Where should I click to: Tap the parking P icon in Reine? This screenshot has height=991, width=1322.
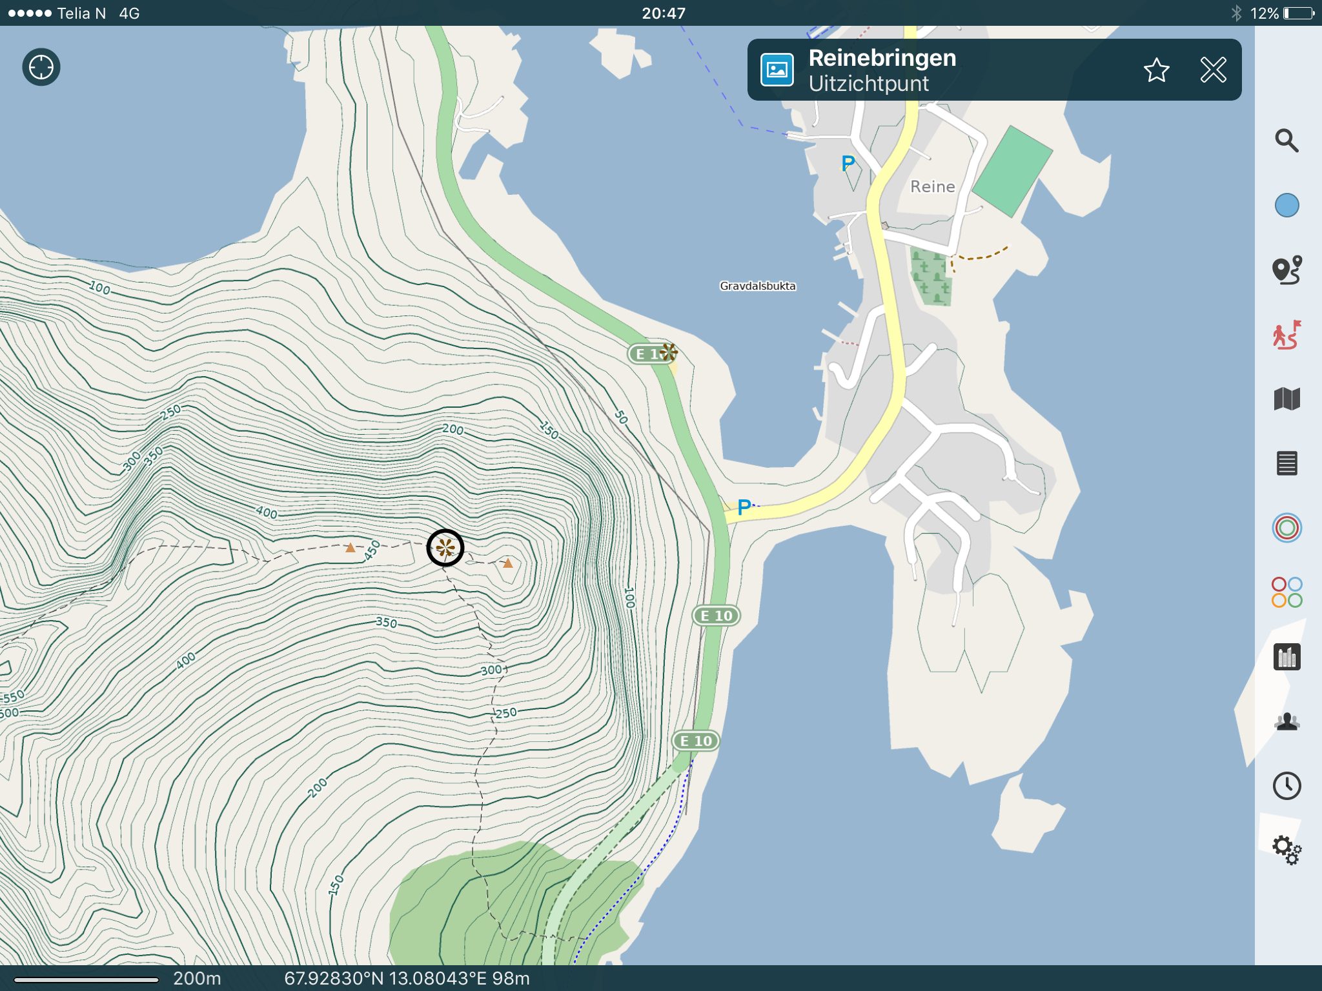pos(848,163)
